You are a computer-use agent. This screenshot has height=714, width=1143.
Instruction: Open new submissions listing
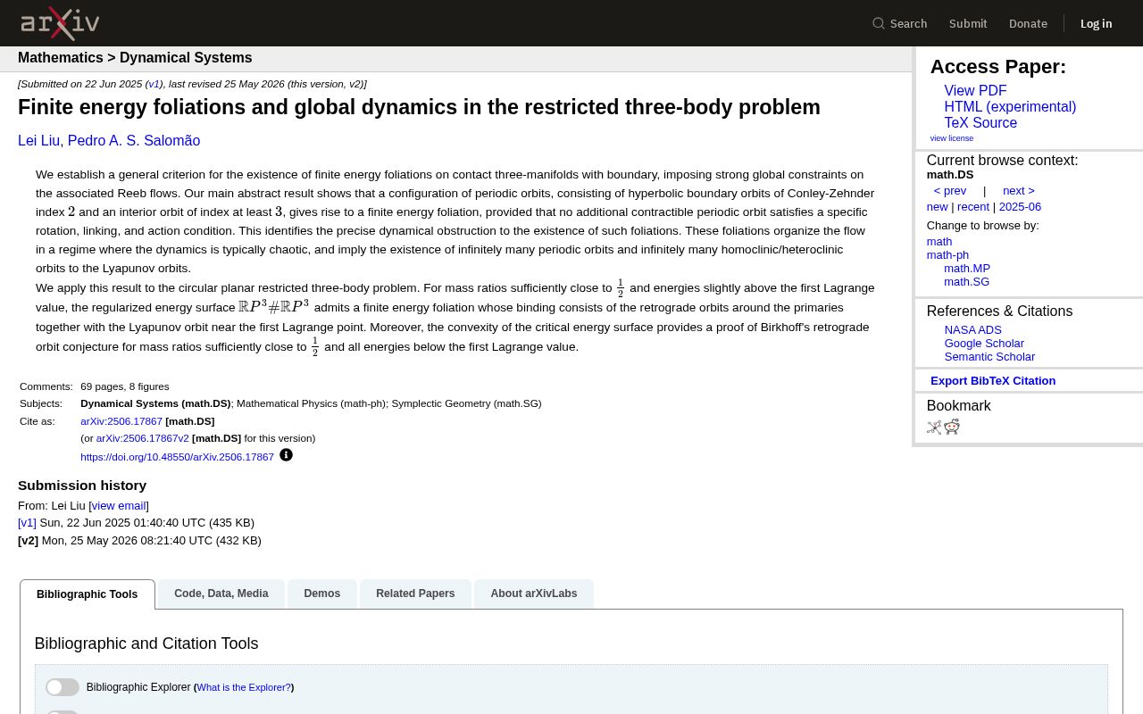pyautogui.click(x=937, y=207)
